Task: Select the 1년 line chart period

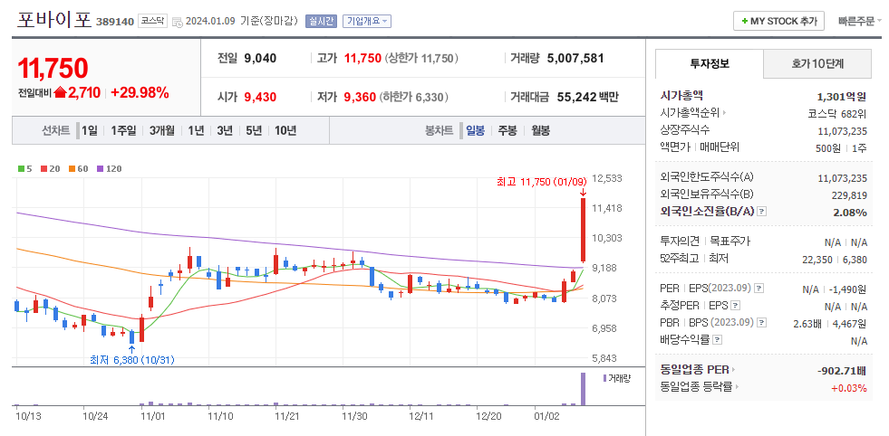Action: pyautogui.click(x=196, y=131)
